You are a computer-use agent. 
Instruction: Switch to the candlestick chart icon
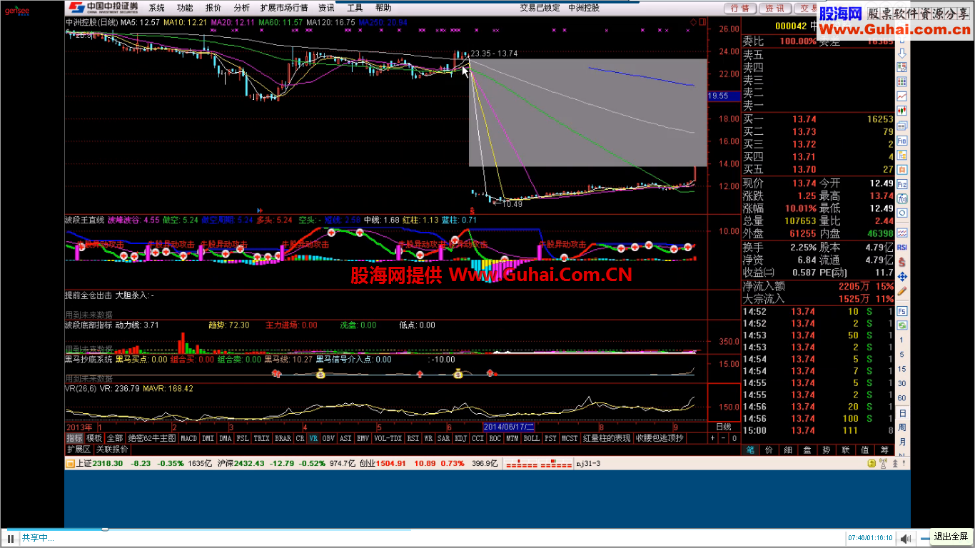902,111
